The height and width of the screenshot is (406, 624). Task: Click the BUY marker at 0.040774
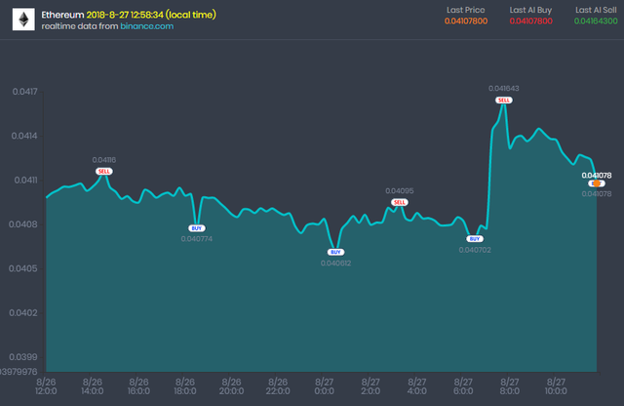tap(197, 228)
